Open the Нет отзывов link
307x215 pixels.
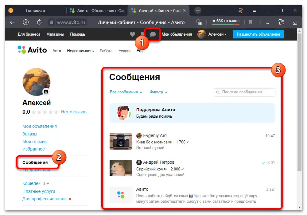pyautogui.click(x=74, y=112)
